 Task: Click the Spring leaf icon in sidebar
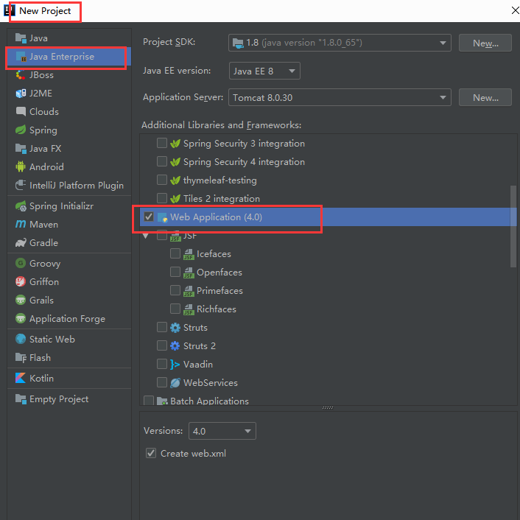click(21, 130)
